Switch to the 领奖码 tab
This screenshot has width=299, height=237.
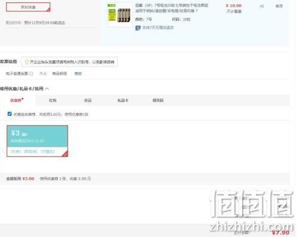[158, 100]
